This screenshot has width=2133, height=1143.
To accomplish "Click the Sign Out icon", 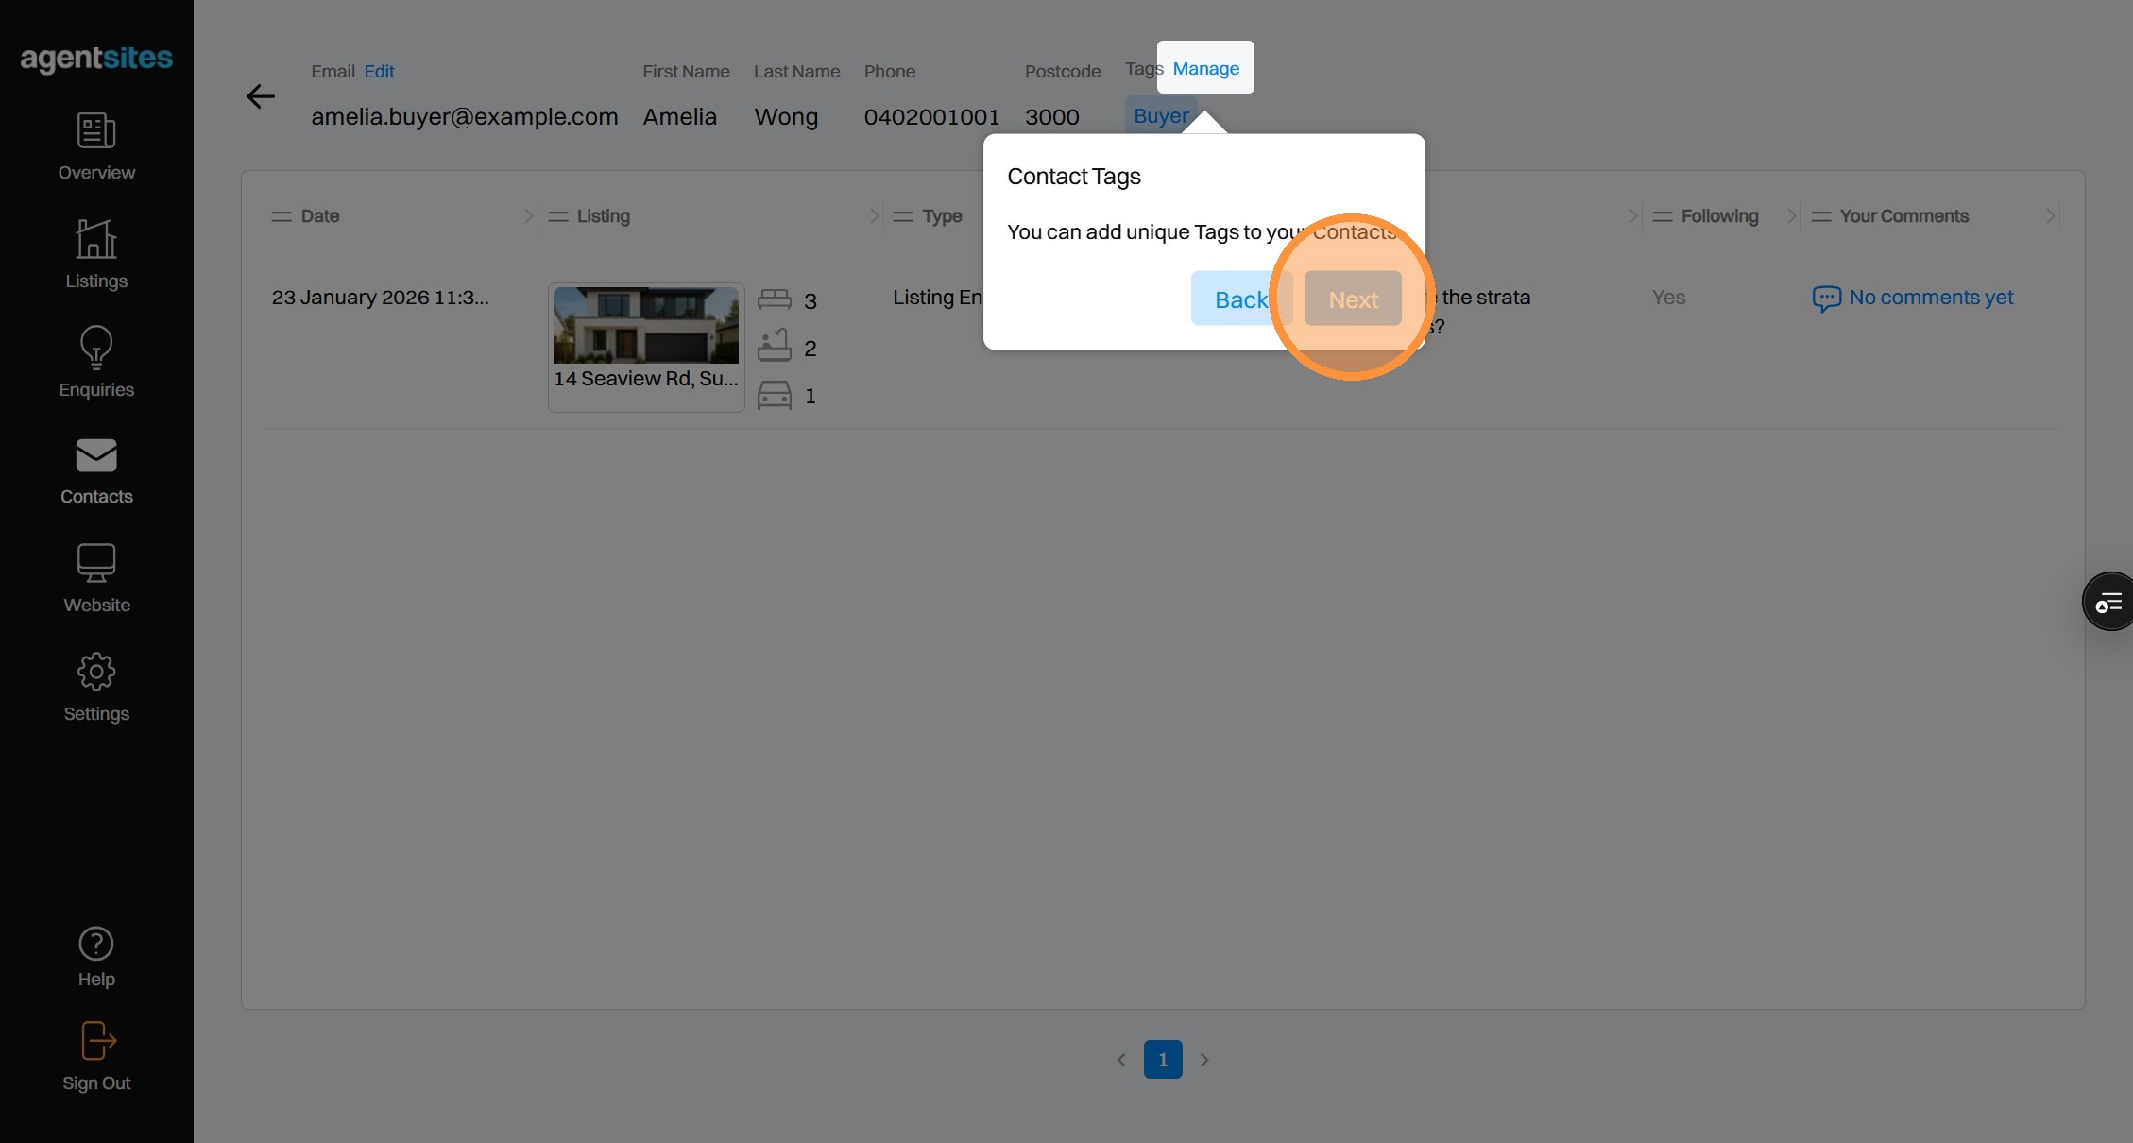I will pyautogui.click(x=96, y=1041).
